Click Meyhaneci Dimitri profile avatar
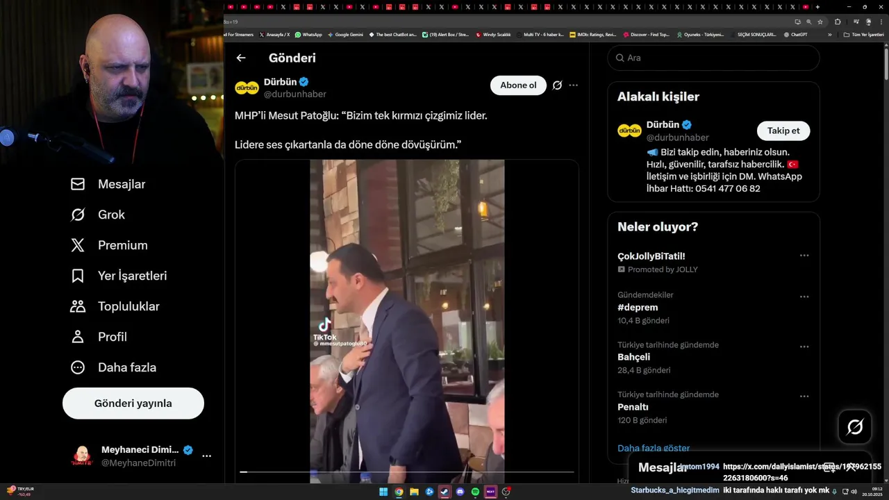Viewport: 889px width, 500px height. (x=82, y=456)
